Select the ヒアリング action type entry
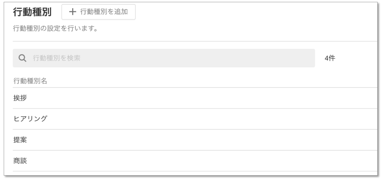The width and height of the screenshot is (382, 179). 195,119
